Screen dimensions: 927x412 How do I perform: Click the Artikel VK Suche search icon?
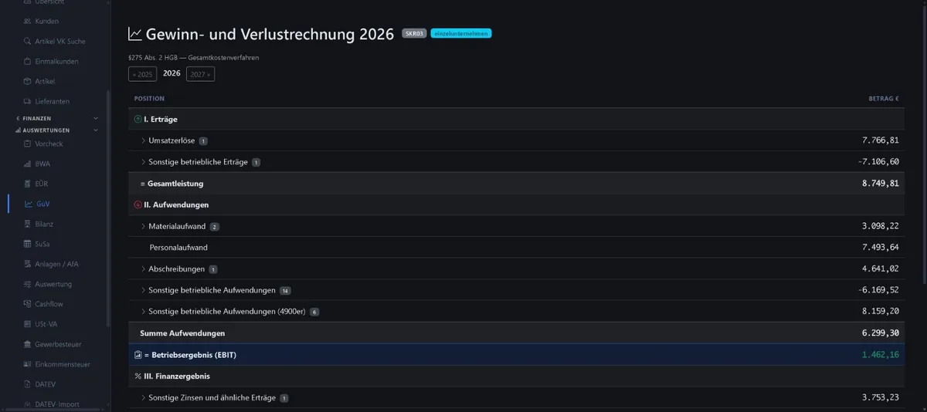[x=28, y=41]
